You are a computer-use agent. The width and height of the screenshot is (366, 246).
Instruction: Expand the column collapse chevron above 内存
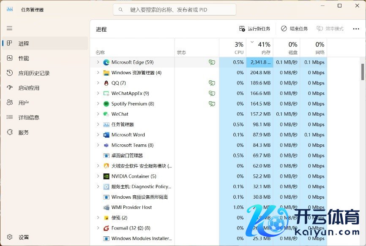[252, 42]
